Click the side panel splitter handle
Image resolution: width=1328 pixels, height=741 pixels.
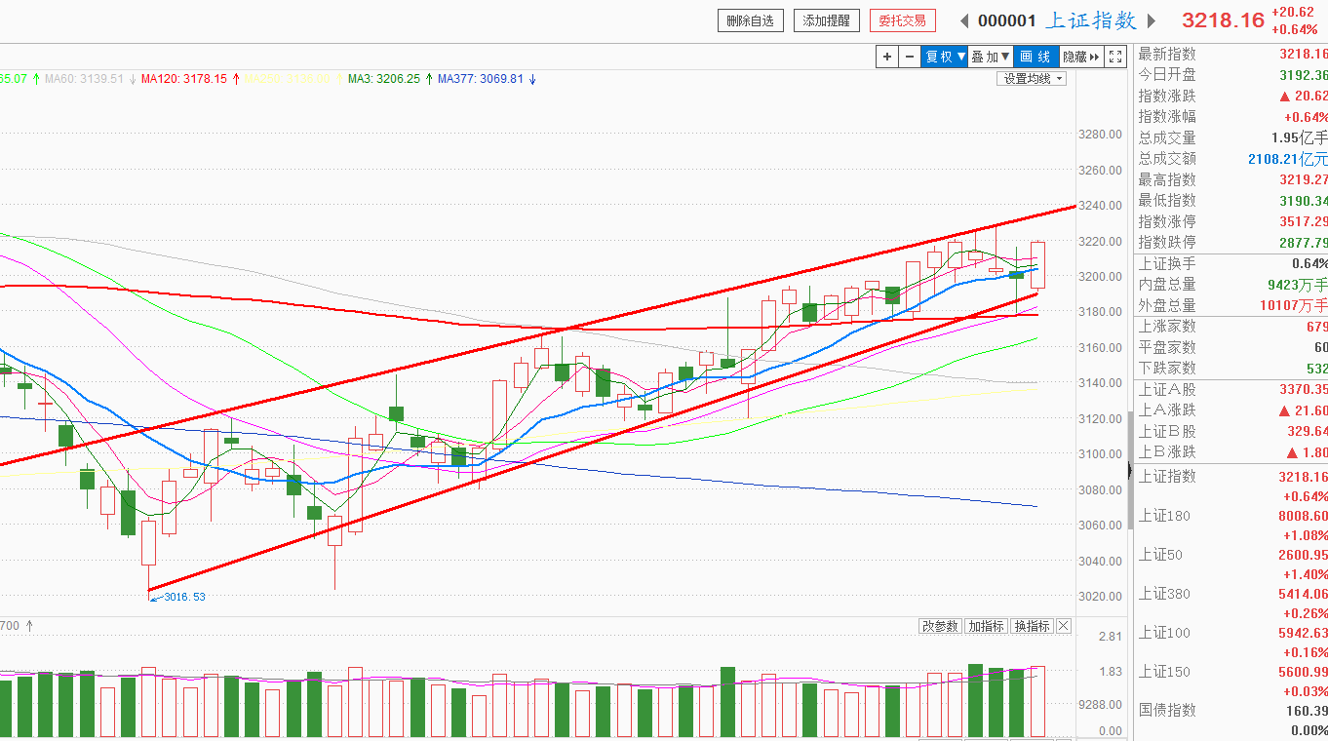1131,472
